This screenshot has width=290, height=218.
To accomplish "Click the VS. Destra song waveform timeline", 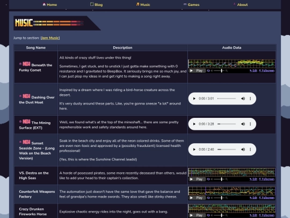I will (x=231, y=172).
